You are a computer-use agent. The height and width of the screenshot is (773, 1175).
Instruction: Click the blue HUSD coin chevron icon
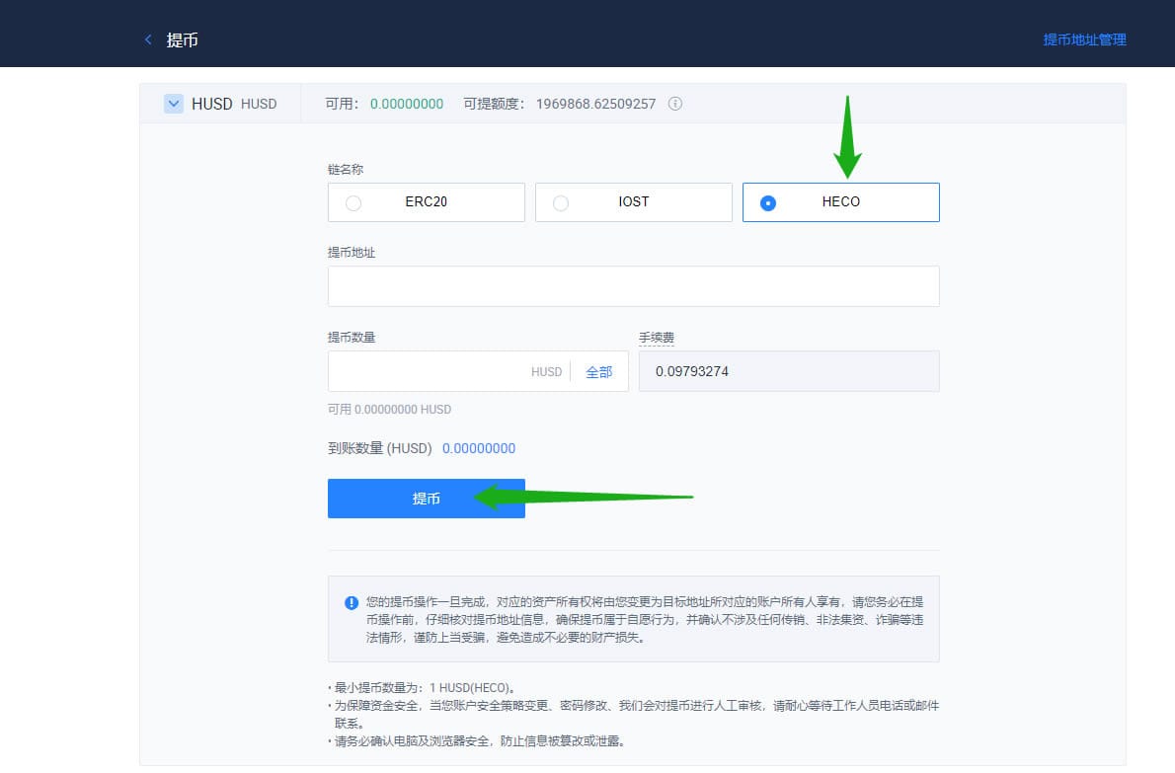click(x=174, y=104)
